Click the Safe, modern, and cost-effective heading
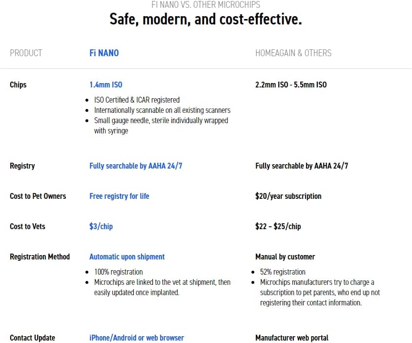Viewport: 412px width, 343px height. 206,19
